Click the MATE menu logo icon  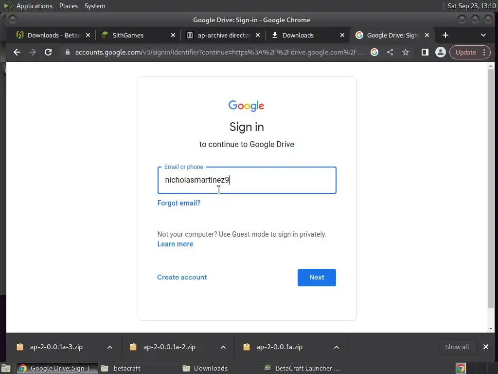click(8, 6)
